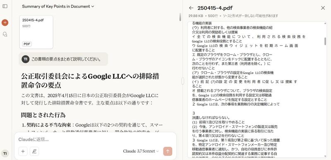Open the attachment plus button in composer
Screen dimensions: 331x160
pyautogui.click(x=23, y=151)
